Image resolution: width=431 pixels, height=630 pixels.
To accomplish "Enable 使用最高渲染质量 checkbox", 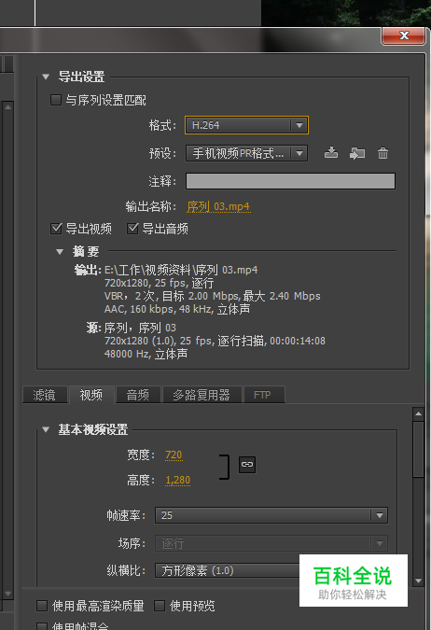I will click(42, 606).
